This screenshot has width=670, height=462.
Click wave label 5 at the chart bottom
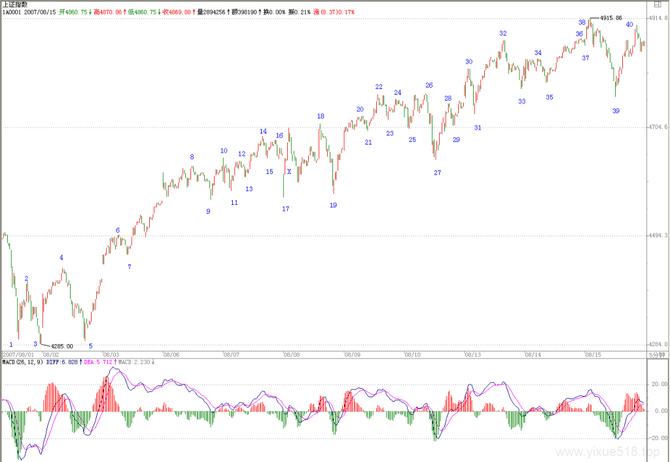(90, 346)
